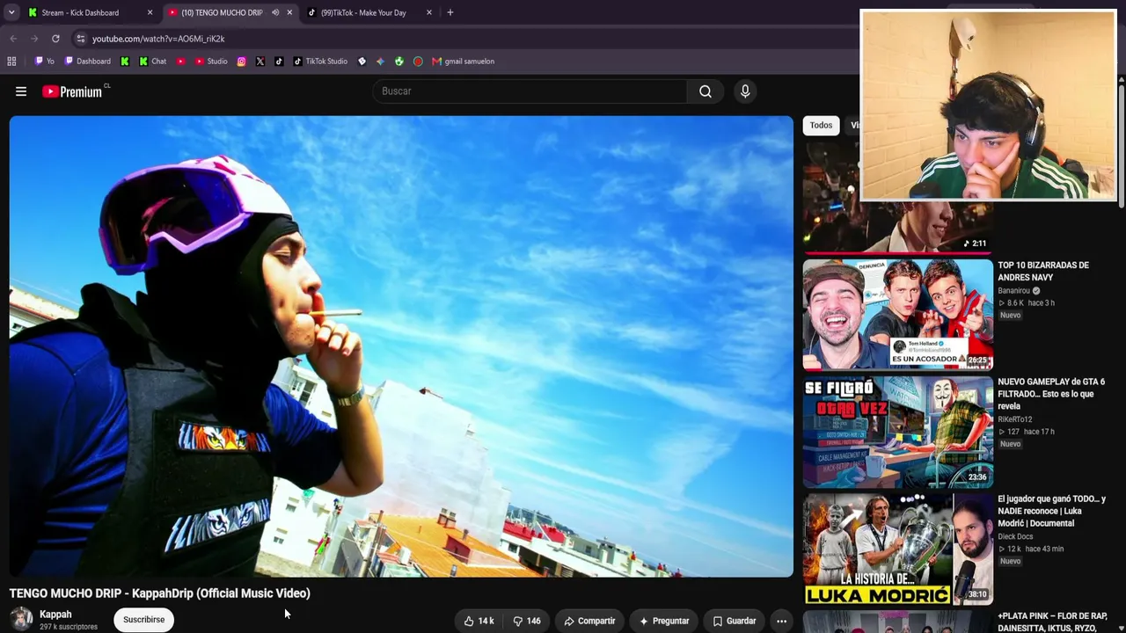Viewport: 1126px width, 633px height.
Task: Open the X (Twitter) bookmark
Action: [260, 62]
